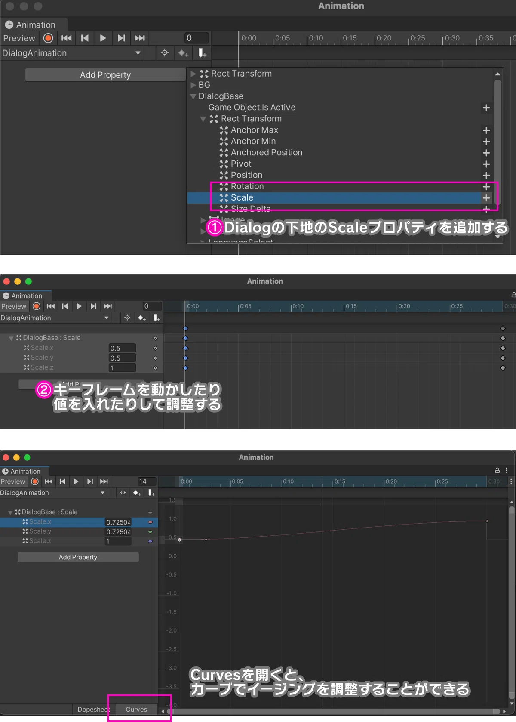Screen dimensions: 516x722
Task: Click the Scale.x value field showing 0.72504
Action: coord(118,522)
